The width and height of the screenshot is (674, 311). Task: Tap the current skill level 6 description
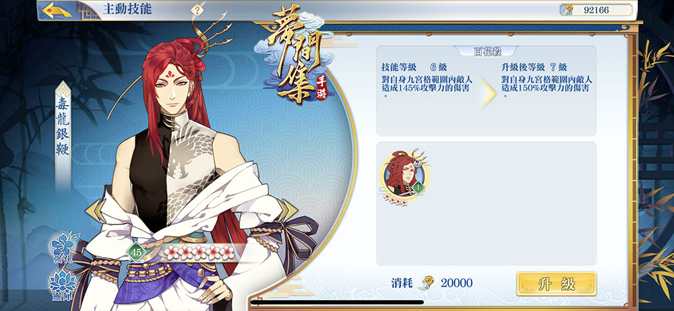point(425,81)
